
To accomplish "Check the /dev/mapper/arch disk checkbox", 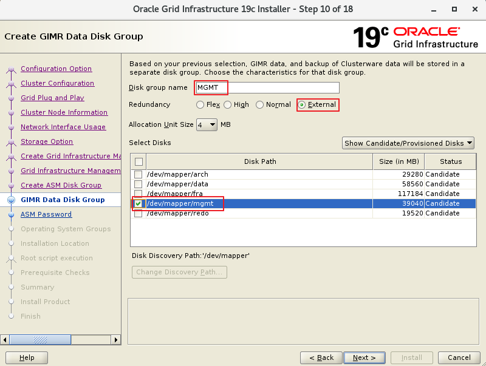I will (139, 174).
